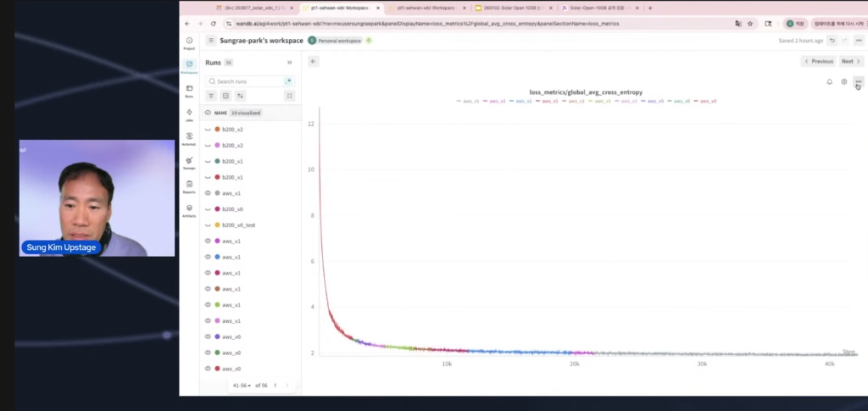This screenshot has width=868, height=411.
Task: Click the filter runs icon
Action: [212, 96]
